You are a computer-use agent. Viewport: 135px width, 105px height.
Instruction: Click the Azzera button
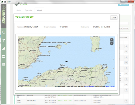126,28
